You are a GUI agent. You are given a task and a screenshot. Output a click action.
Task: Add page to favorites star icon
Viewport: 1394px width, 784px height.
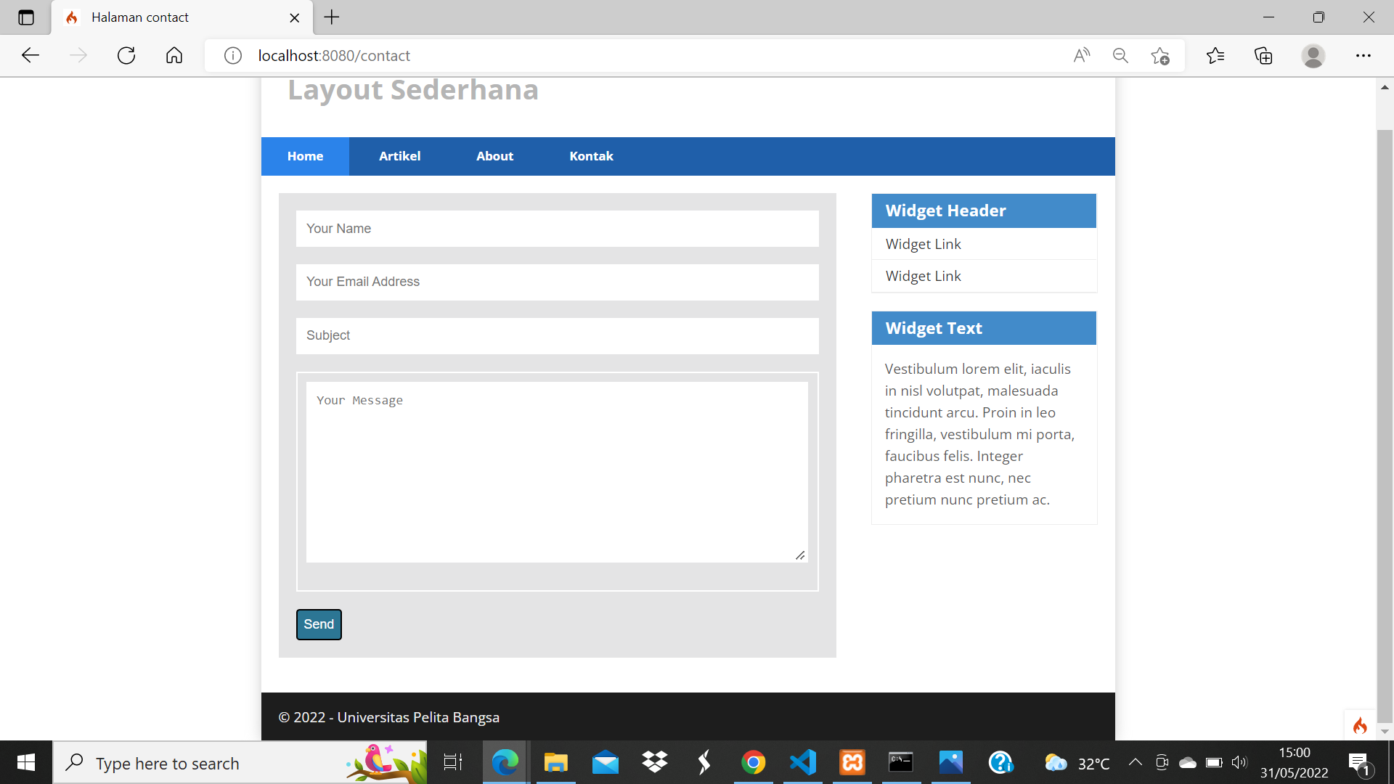pos(1160,56)
